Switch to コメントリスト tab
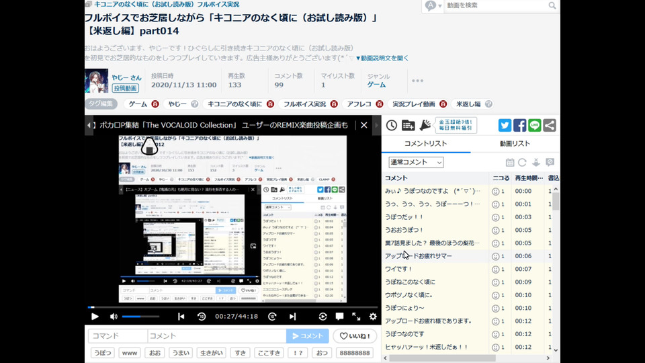Screen dimensions: 645x363 pyautogui.click(x=426, y=144)
